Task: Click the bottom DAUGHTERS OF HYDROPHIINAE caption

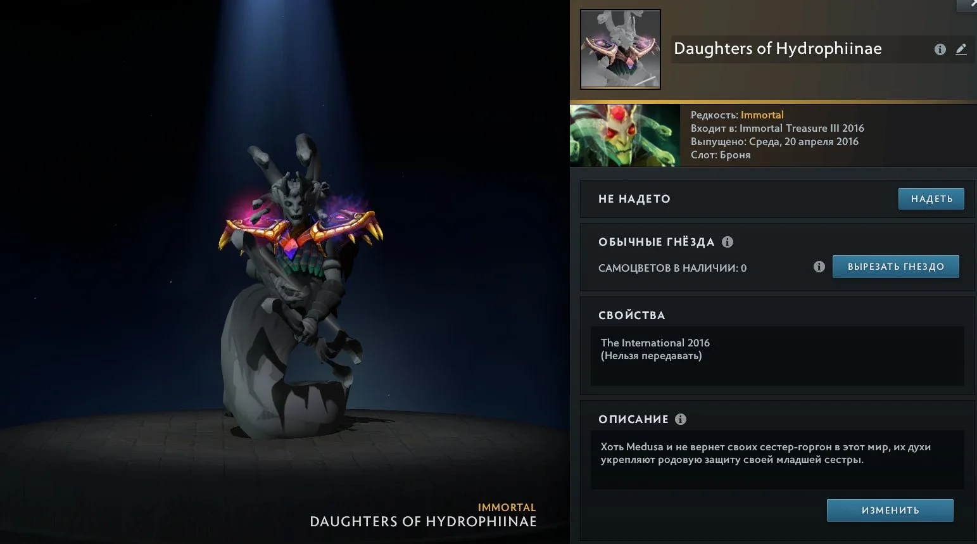Action: coord(423,522)
